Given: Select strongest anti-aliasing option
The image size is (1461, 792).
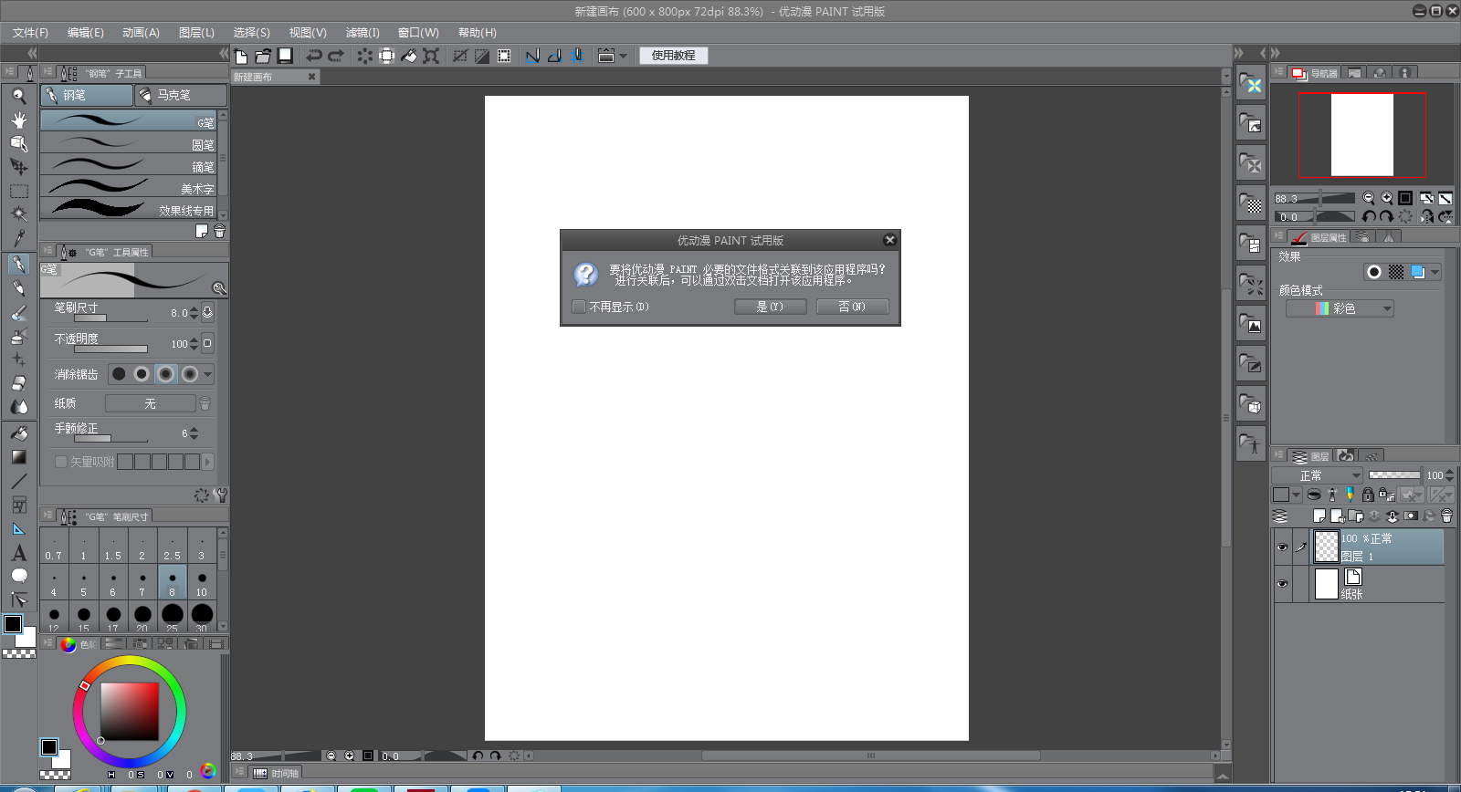Looking at the screenshot, I should (x=189, y=374).
